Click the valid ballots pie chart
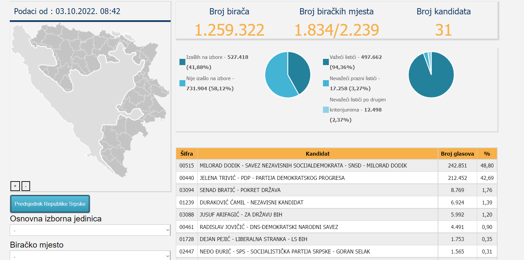 click(431, 75)
